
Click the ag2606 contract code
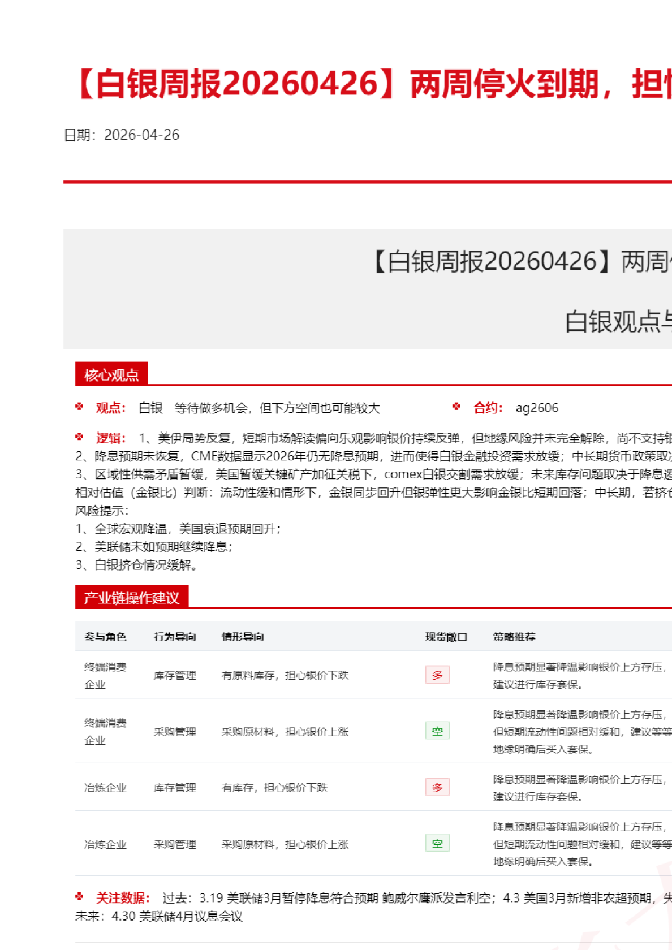tap(537, 408)
